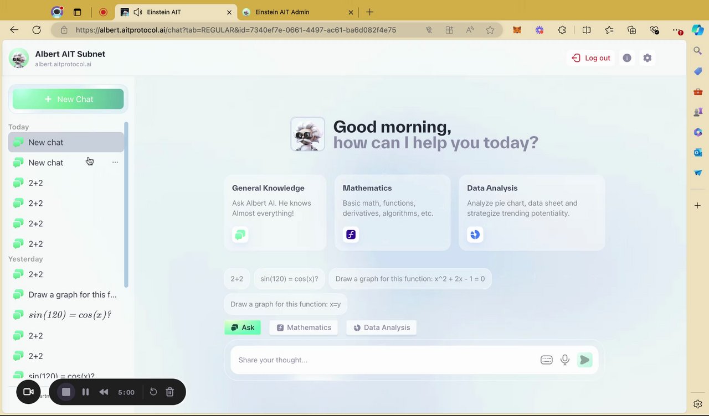Open the Shopping tag icon in Edge sidebar
This screenshot has width=709, height=416.
698,71
